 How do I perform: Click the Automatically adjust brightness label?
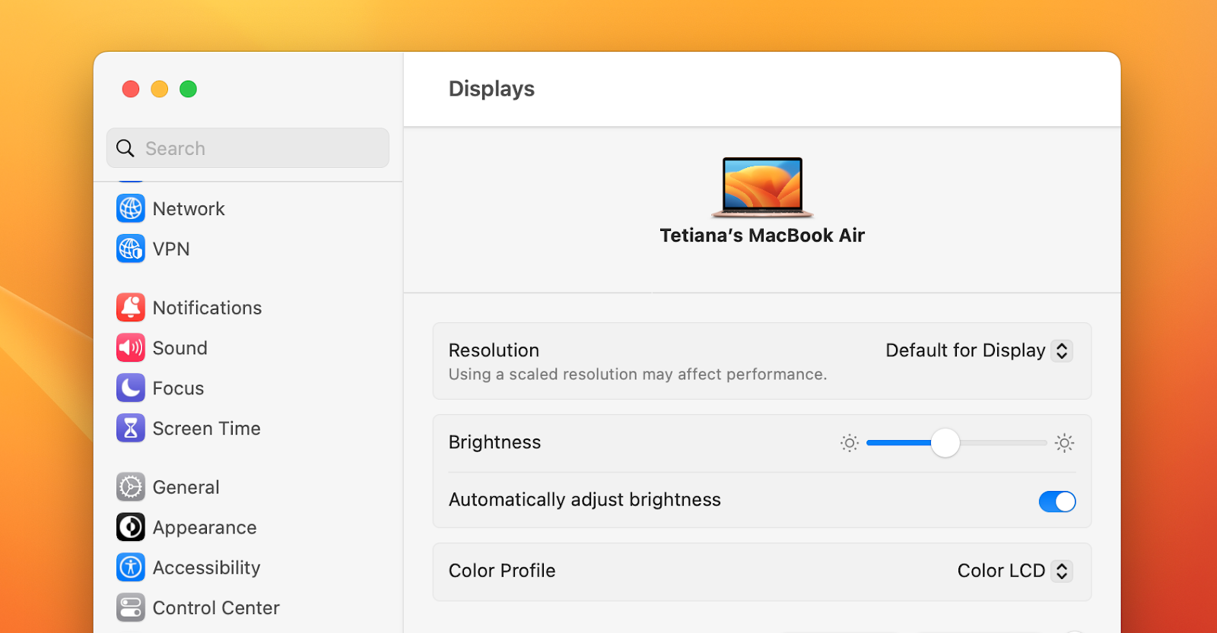point(585,500)
